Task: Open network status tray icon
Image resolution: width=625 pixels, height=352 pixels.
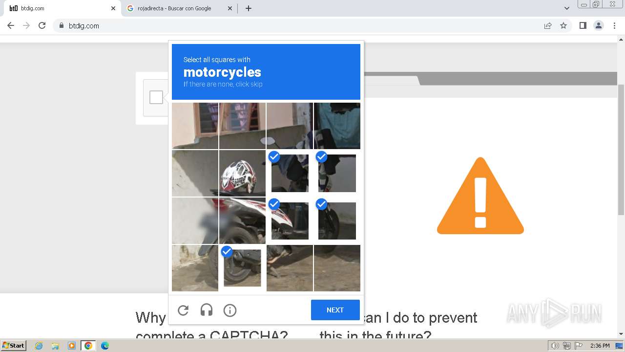Action: (567, 346)
